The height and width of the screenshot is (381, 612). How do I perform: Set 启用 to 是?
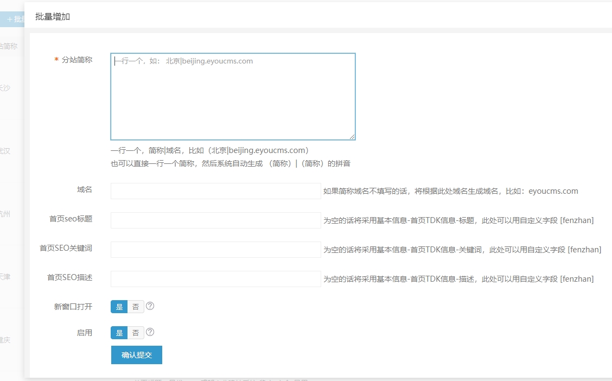pos(119,333)
